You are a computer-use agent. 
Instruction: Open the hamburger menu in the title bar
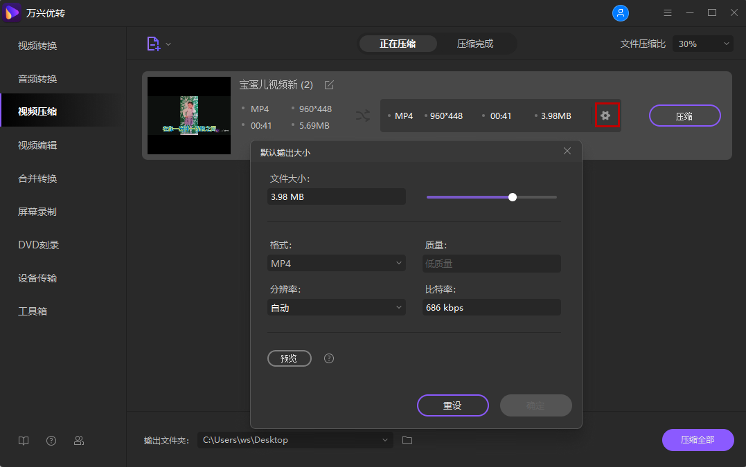[x=667, y=12]
